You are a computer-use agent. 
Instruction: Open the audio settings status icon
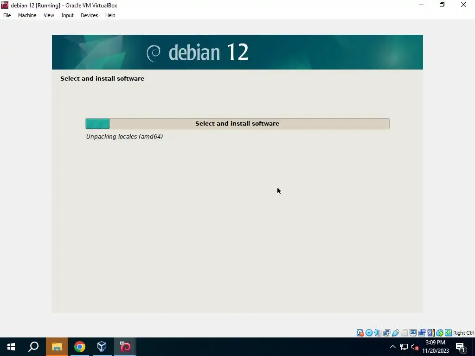tap(378, 333)
